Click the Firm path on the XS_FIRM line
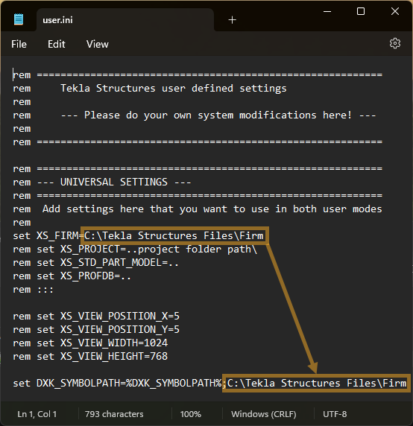The height and width of the screenshot is (426, 413). [x=174, y=236]
